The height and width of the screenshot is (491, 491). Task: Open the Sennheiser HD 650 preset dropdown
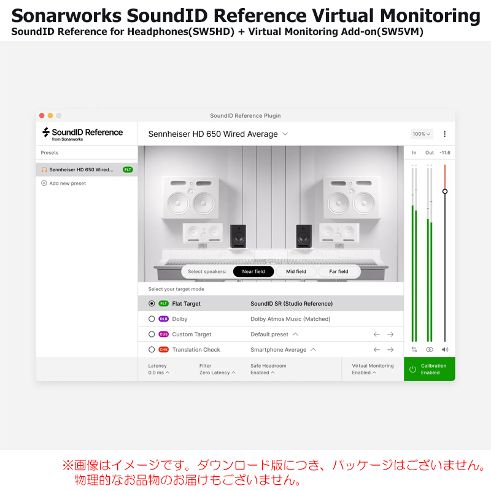284,134
